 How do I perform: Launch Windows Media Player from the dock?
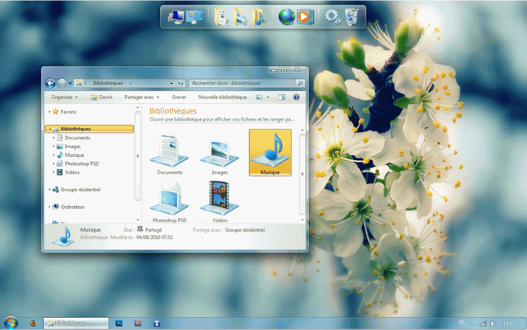tap(305, 17)
